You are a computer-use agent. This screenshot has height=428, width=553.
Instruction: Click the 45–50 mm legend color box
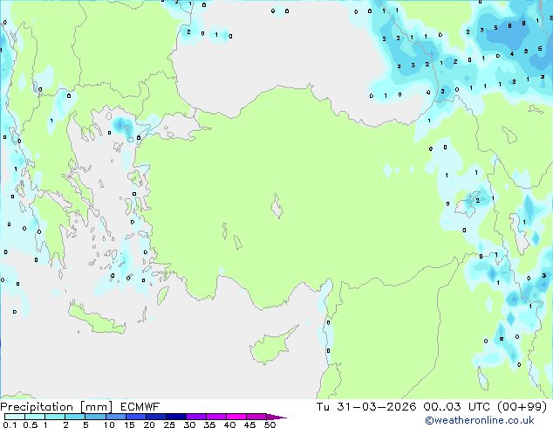[x=256, y=417]
